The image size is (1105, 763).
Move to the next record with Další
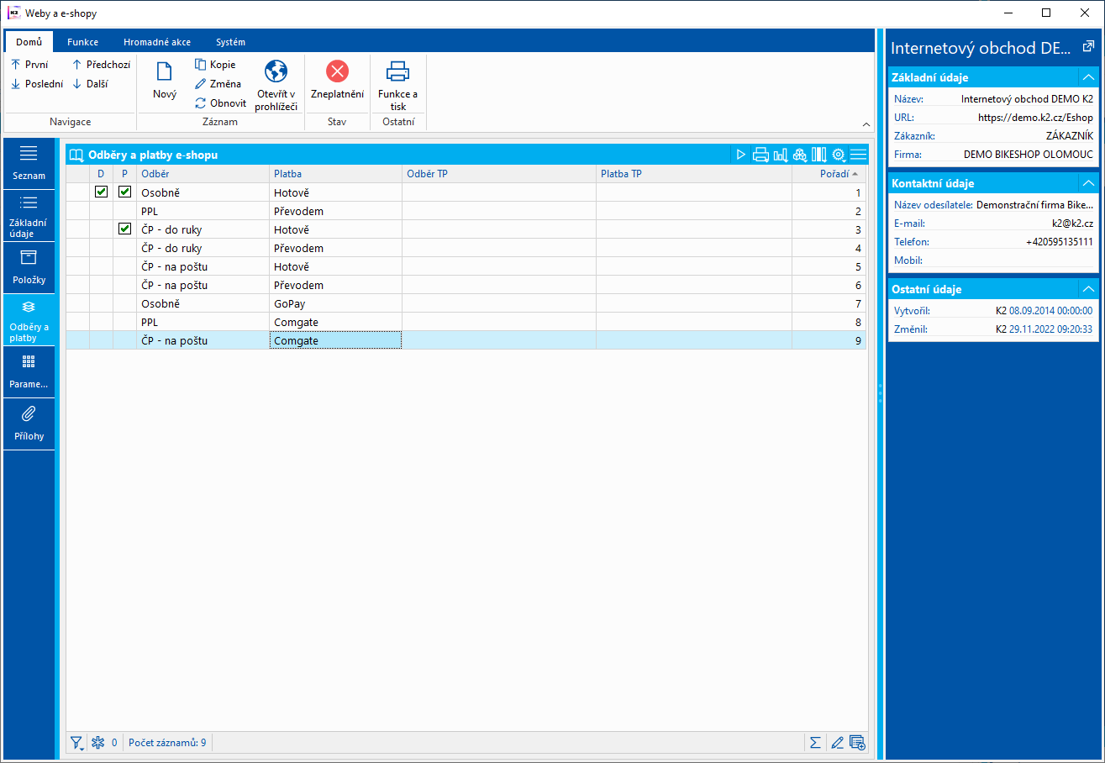(x=90, y=83)
